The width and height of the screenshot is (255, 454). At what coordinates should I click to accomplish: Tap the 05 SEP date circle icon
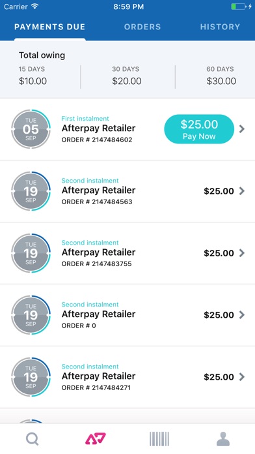pos(31,129)
